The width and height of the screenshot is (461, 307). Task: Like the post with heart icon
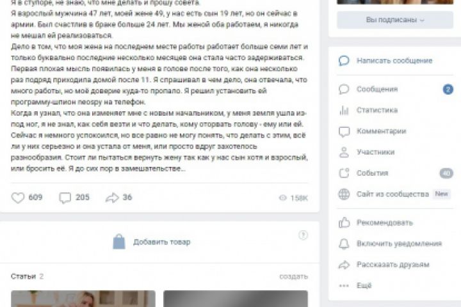pos(18,198)
